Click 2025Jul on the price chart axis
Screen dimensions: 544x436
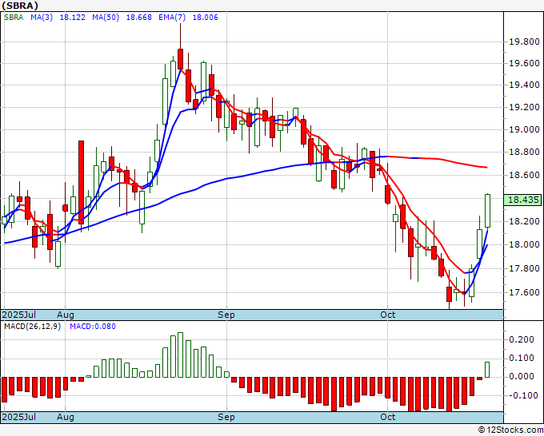coord(19,315)
